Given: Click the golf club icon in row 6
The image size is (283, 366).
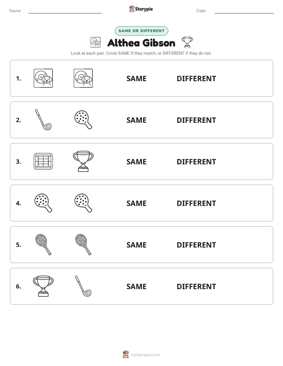Looking at the screenshot, I should (x=83, y=286).
